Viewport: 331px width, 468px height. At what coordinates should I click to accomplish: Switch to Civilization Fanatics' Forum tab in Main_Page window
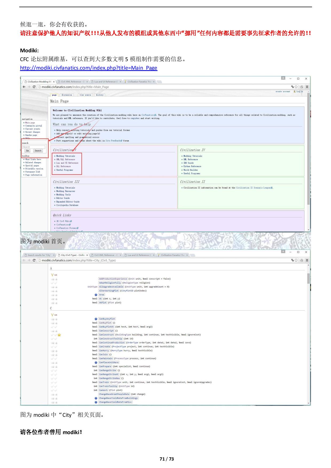pos(139,82)
